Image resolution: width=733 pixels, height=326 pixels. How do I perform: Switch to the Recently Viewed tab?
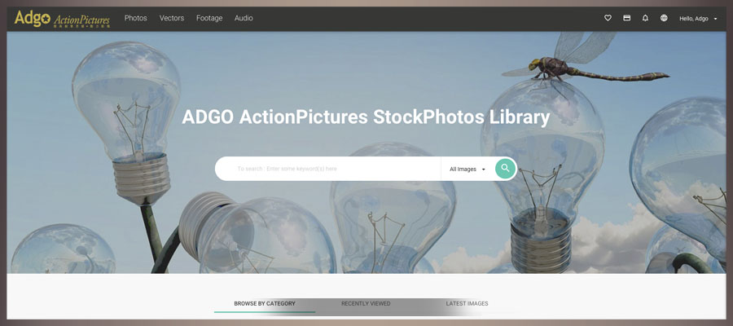366,304
